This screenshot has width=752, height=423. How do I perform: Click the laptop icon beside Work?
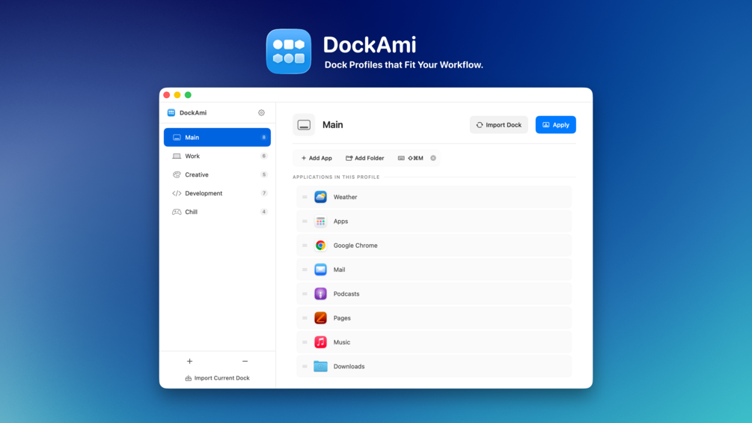click(x=177, y=156)
